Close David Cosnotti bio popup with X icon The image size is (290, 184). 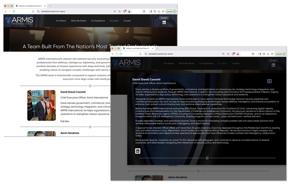coord(269,81)
